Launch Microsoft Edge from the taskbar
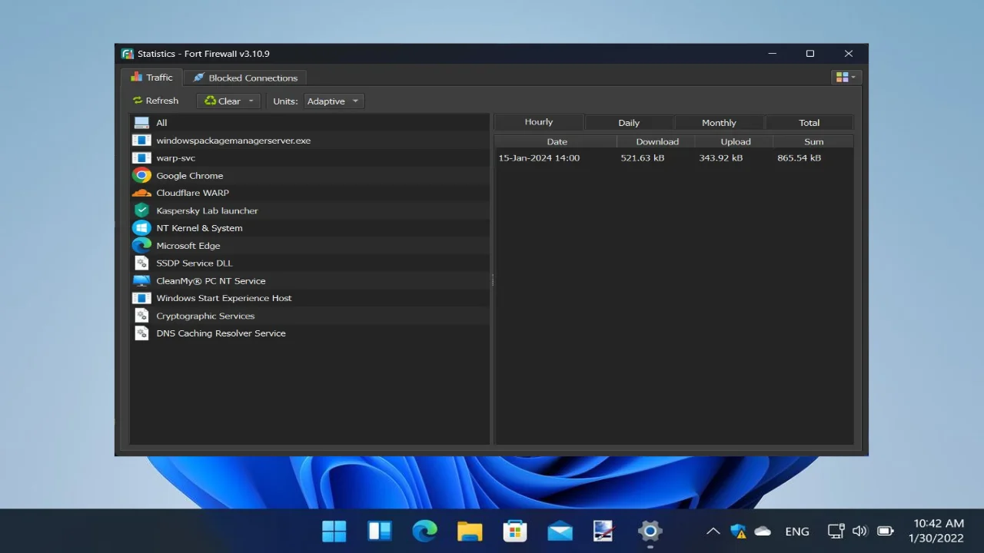The height and width of the screenshot is (553, 984). 424,531
